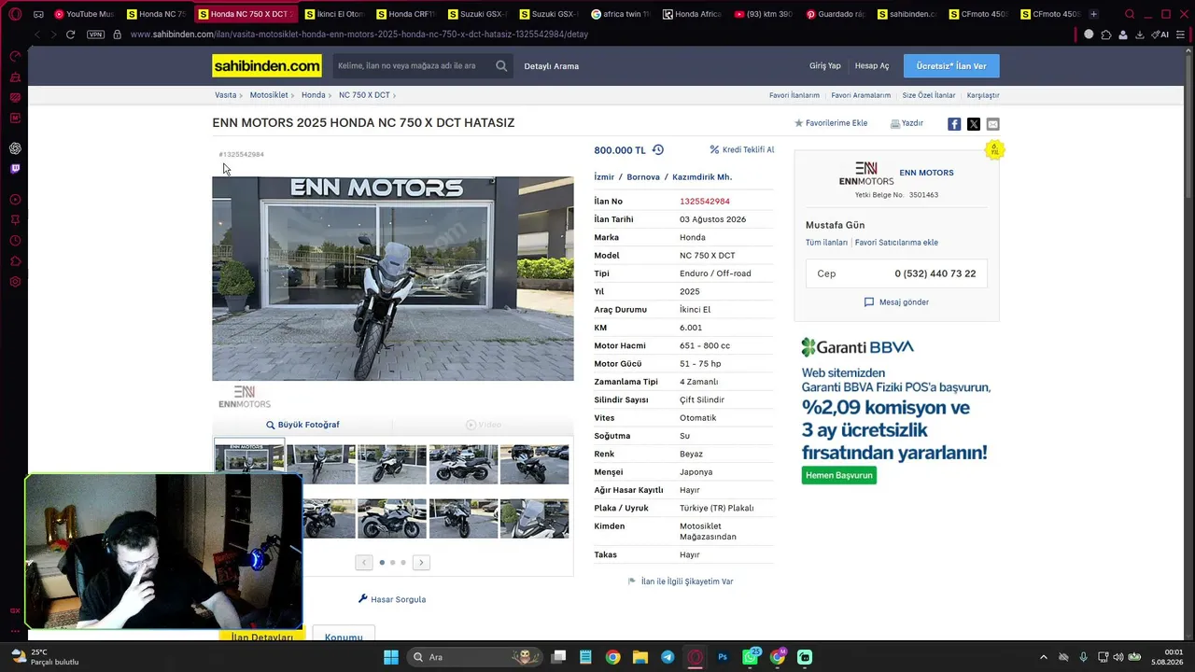Image resolution: width=1195 pixels, height=672 pixels.
Task: Click Büyük Fotoğraf link
Action: click(302, 425)
